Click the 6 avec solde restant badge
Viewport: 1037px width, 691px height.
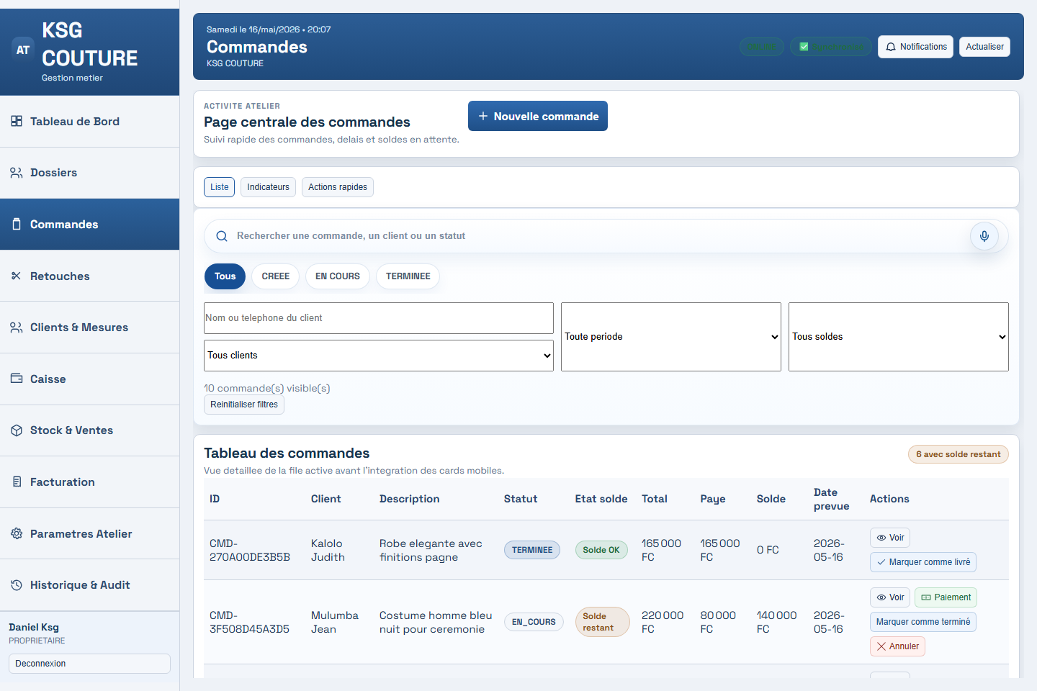[x=959, y=454]
